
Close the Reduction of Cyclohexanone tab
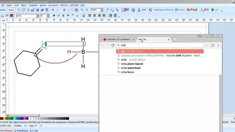point(134,40)
